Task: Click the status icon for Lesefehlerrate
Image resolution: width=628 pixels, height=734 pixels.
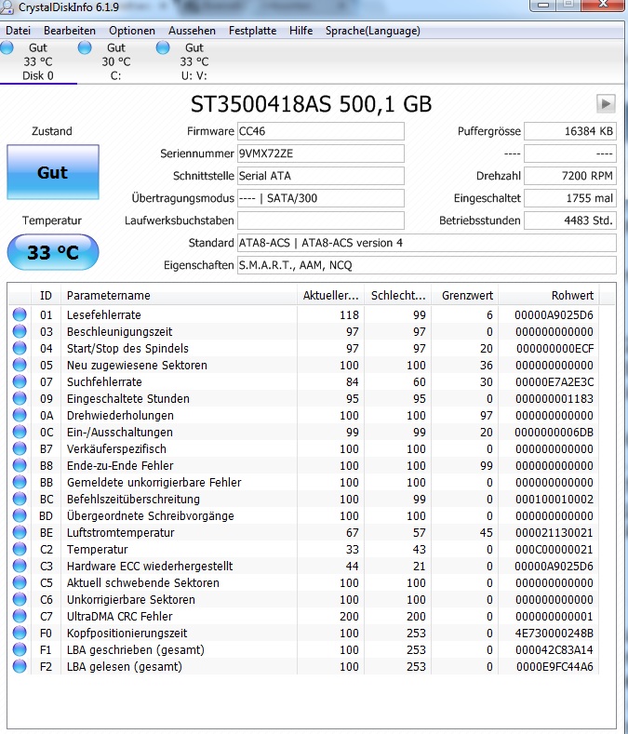Action: [x=20, y=314]
